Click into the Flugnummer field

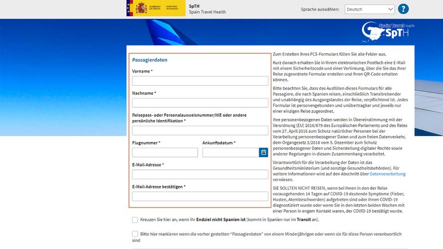164,153
